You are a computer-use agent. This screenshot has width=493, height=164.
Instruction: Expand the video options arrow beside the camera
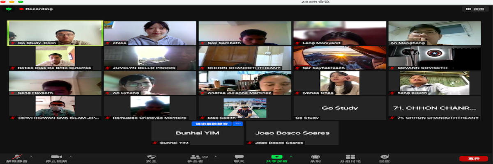[x=71, y=157]
